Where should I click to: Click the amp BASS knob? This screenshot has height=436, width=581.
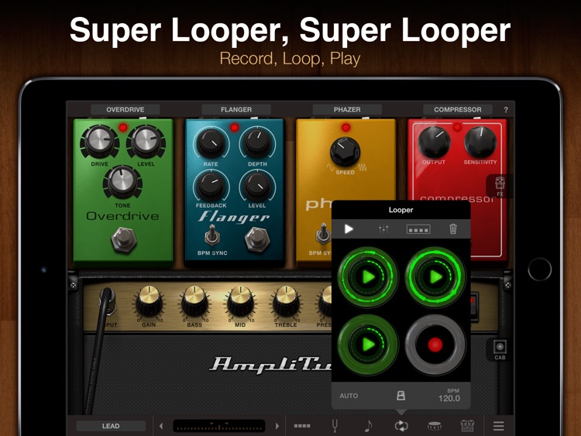[194, 302]
